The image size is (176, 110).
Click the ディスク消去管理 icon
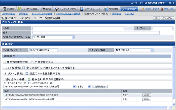pos(57,9)
